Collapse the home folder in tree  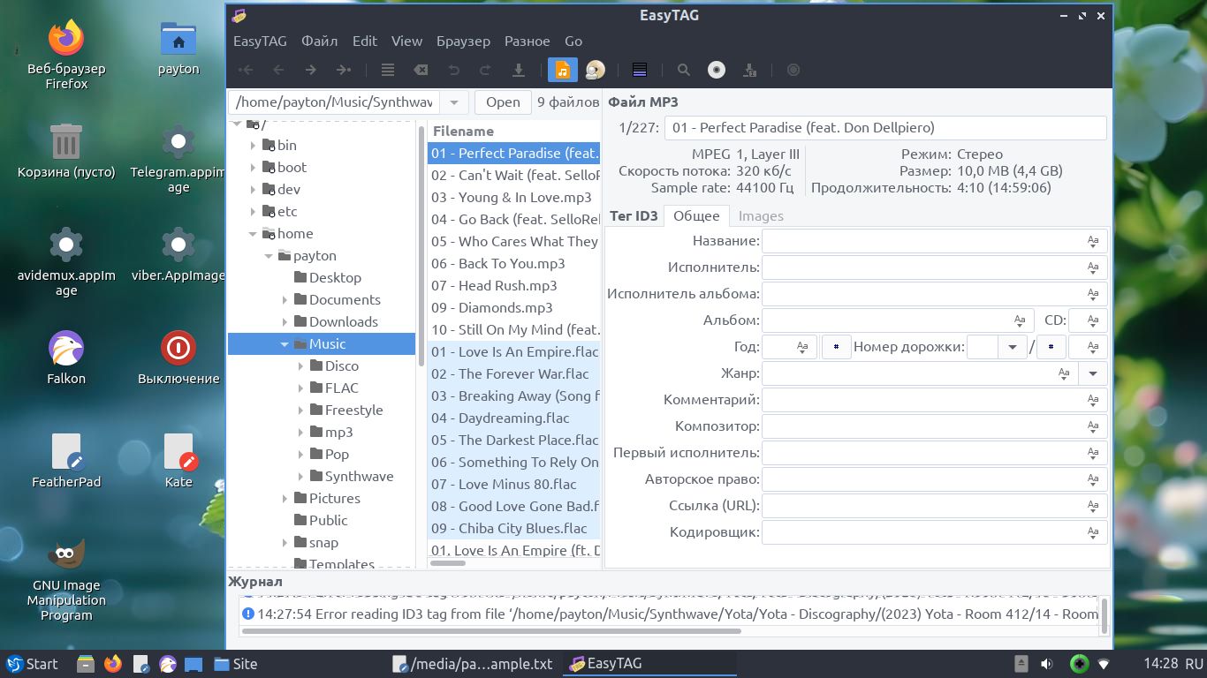point(253,233)
